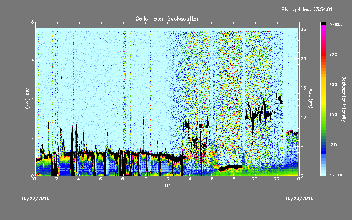352x220 pixels.
Task: Click the '2' tick on the km axis
Action: click(x=33, y=137)
